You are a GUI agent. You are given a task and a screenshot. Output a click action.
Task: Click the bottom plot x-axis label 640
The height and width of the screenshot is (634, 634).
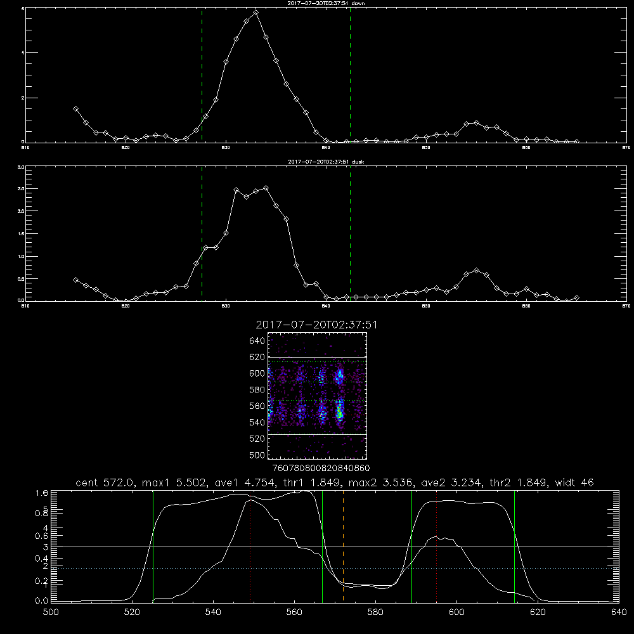point(619,612)
